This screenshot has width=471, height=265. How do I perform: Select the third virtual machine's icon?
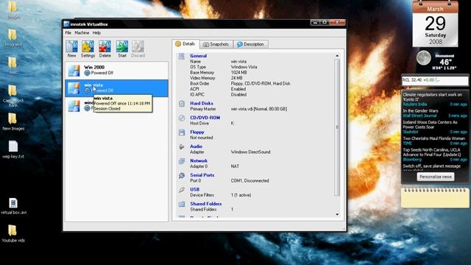[x=74, y=106]
